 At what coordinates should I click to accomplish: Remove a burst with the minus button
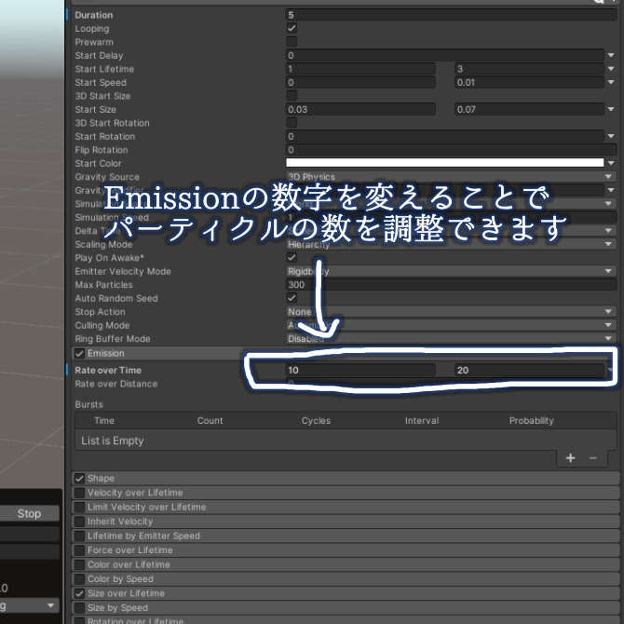593,458
